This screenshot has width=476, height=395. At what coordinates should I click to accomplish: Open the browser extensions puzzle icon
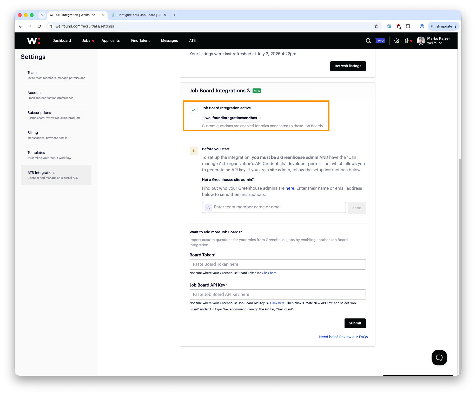pos(408,26)
